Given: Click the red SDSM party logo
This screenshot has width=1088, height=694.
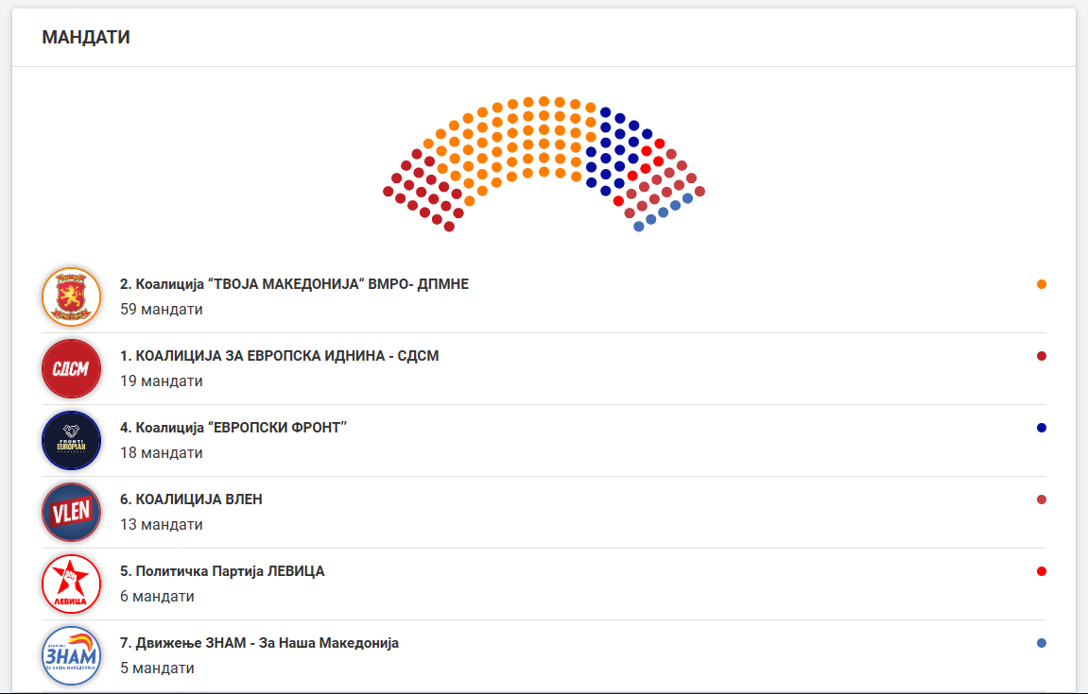Looking at the screenshot, I should click(71, 368).
